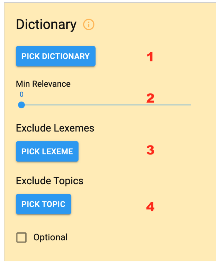The height and width of the screenshot is (264, 216).
Task: Open the Dictionary info tooltip icon
Action: [x=89, y=25]
